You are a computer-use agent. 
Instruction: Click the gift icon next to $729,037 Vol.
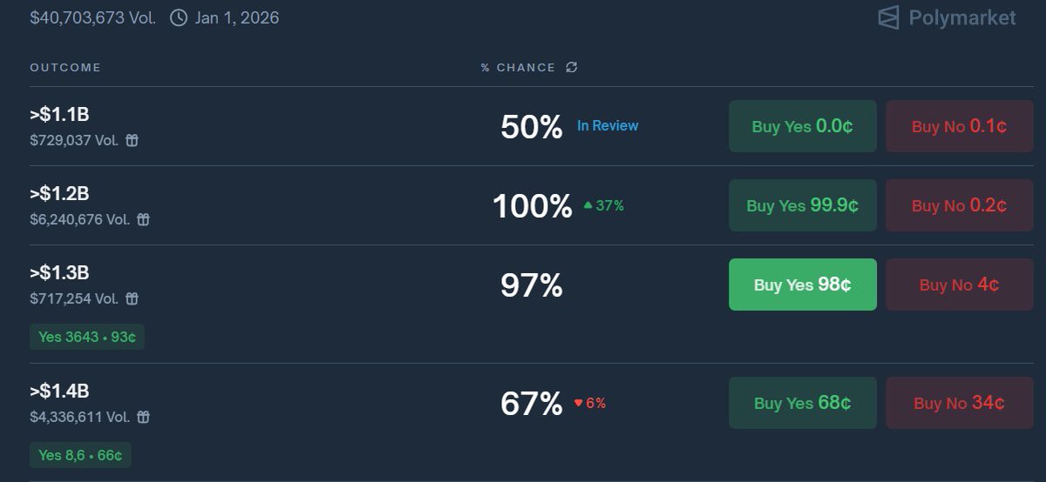(132, 140)
